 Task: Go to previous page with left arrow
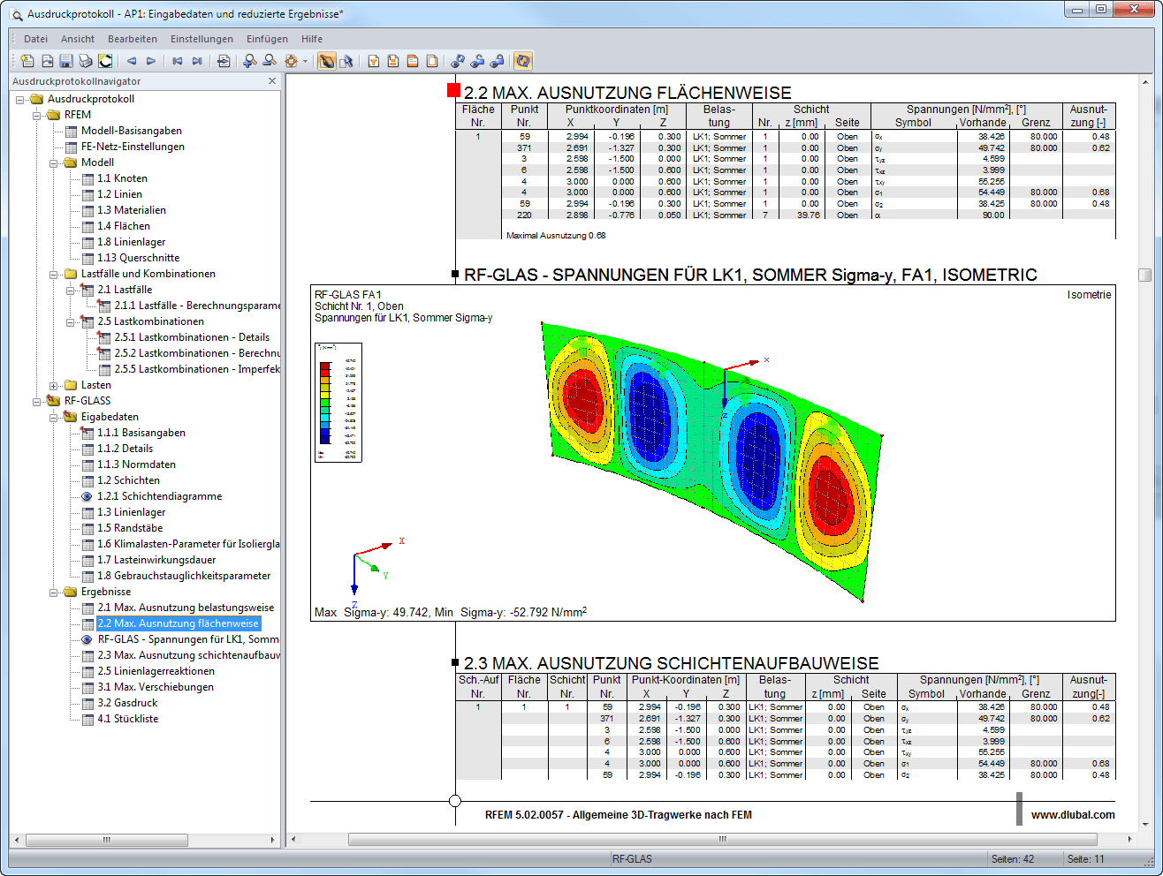(x=132, y=61)
